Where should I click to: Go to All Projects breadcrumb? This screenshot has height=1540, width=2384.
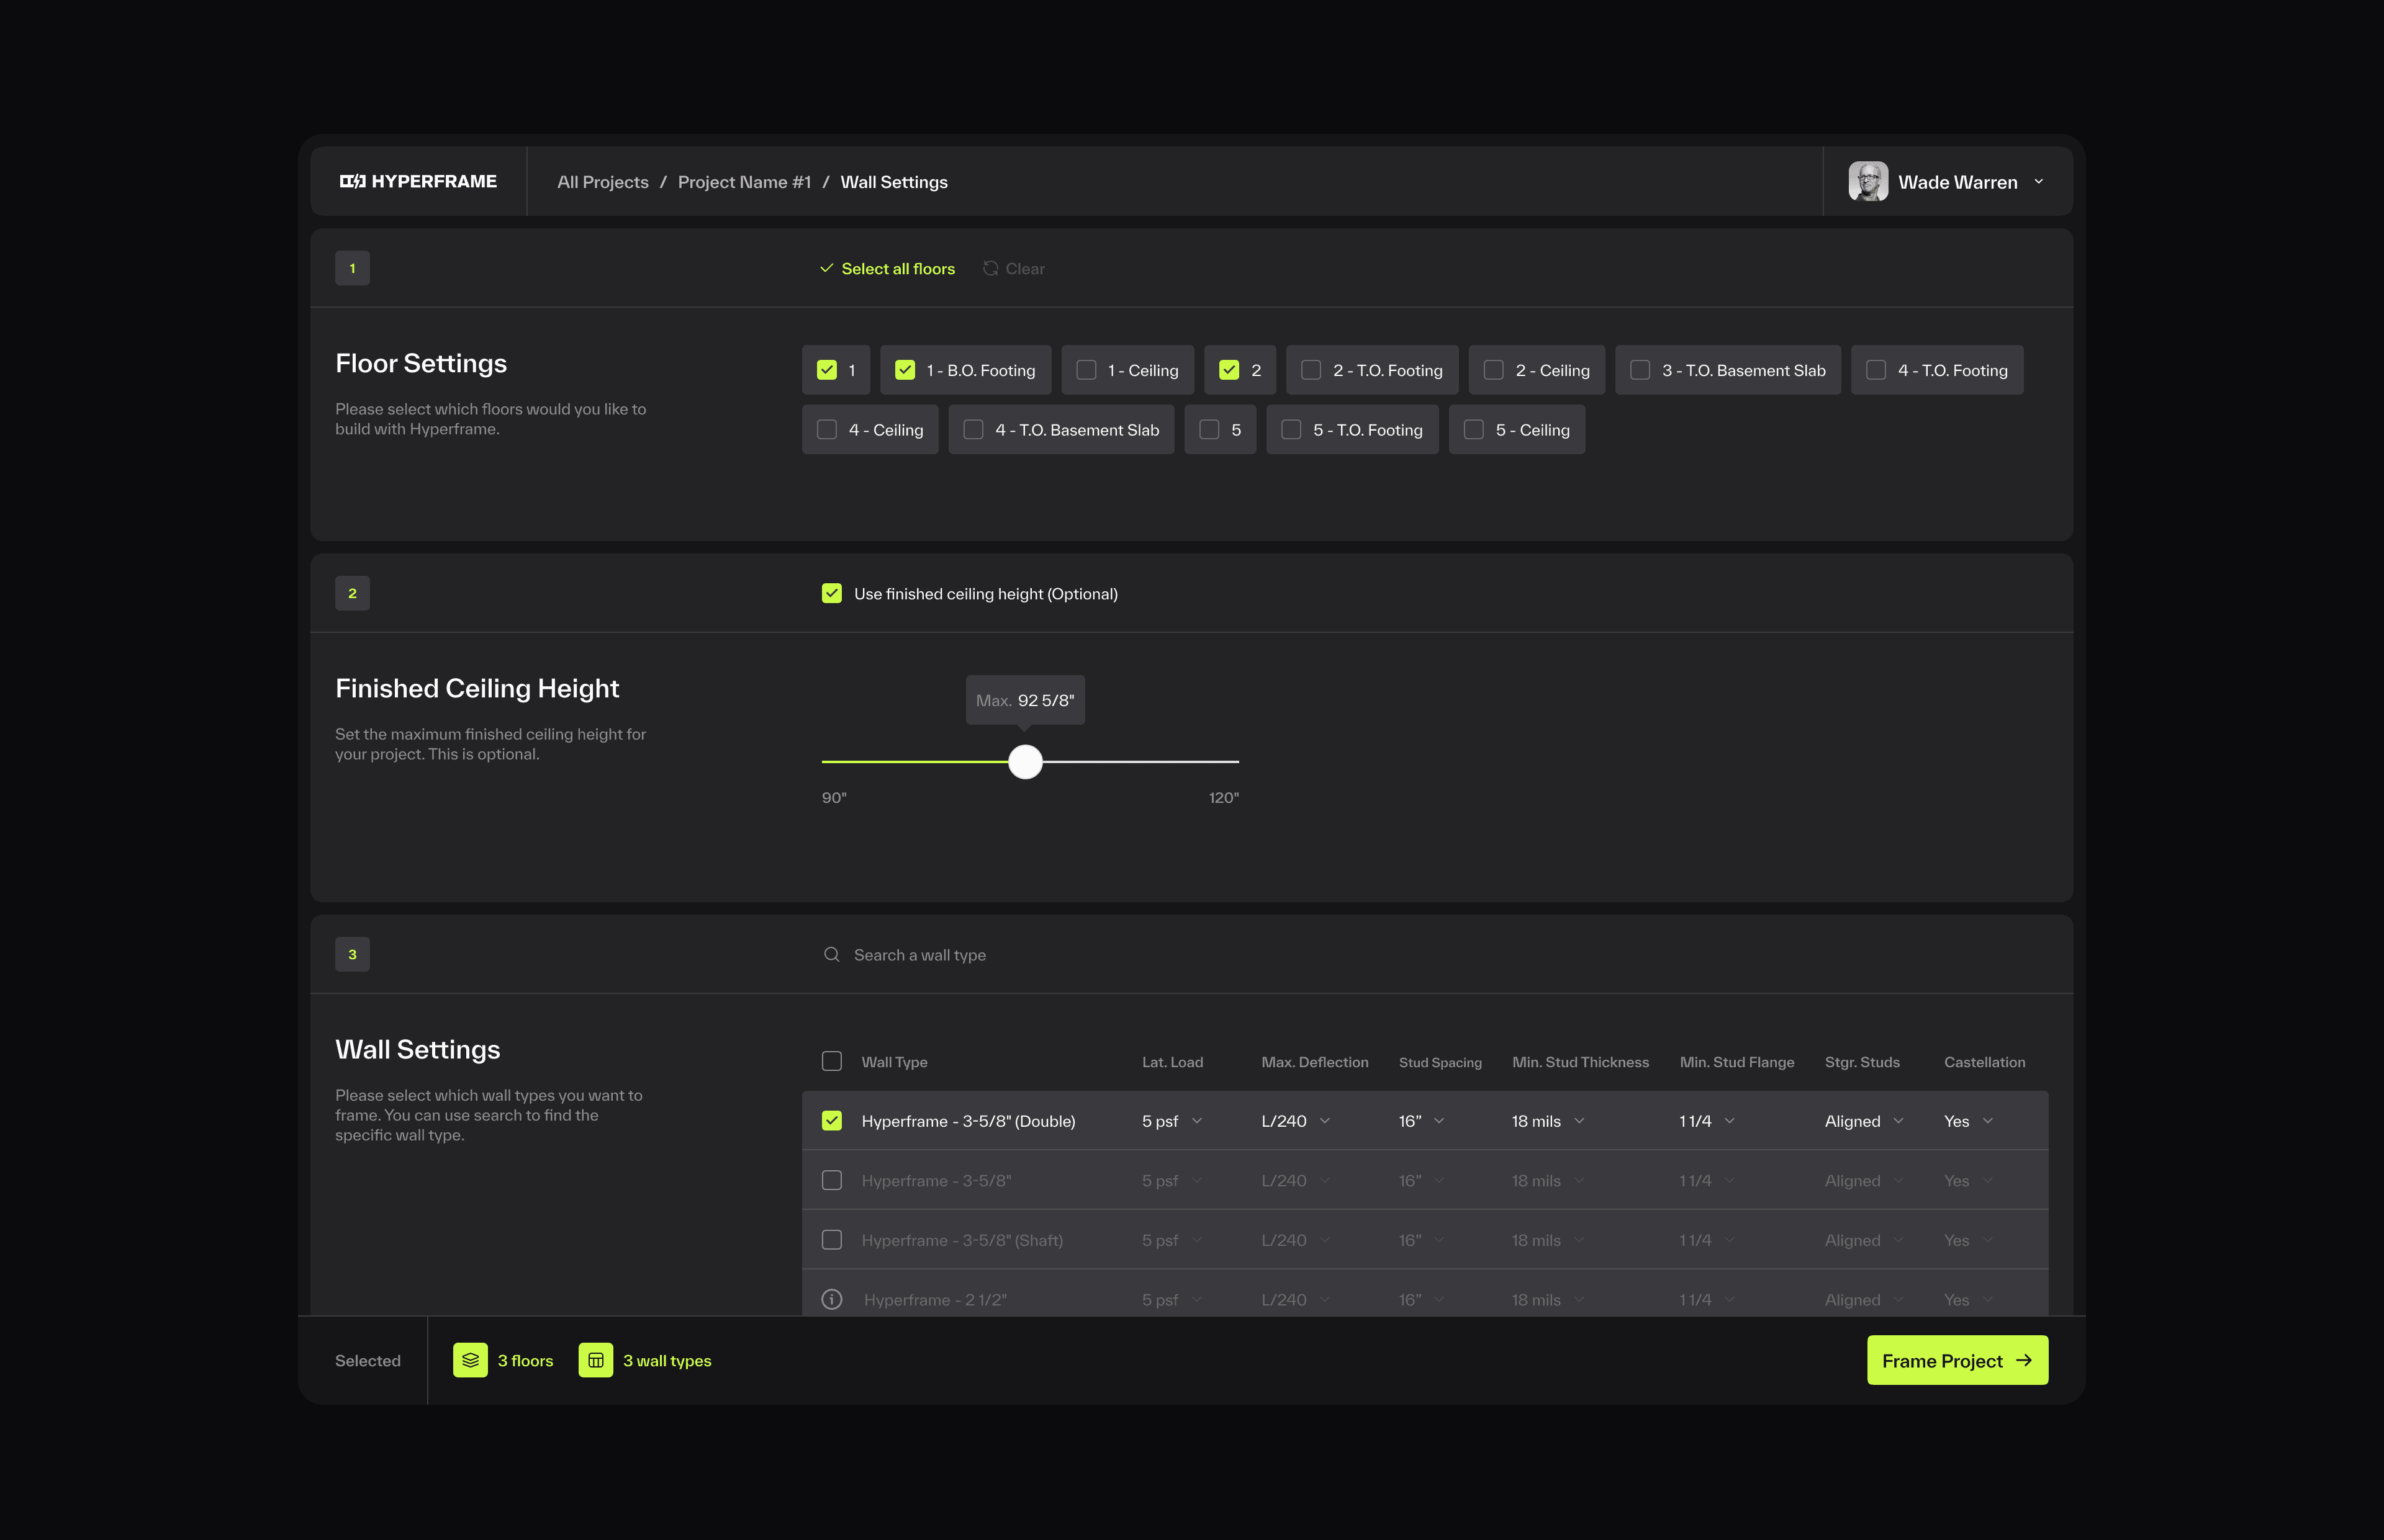coord(602,182)
